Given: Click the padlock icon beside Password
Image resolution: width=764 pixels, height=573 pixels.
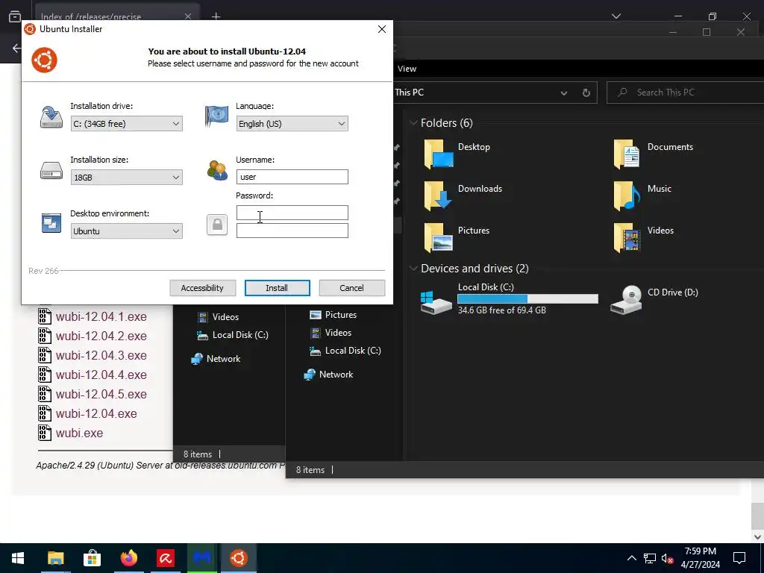Looking at the screenshot, I should [217, 225].
